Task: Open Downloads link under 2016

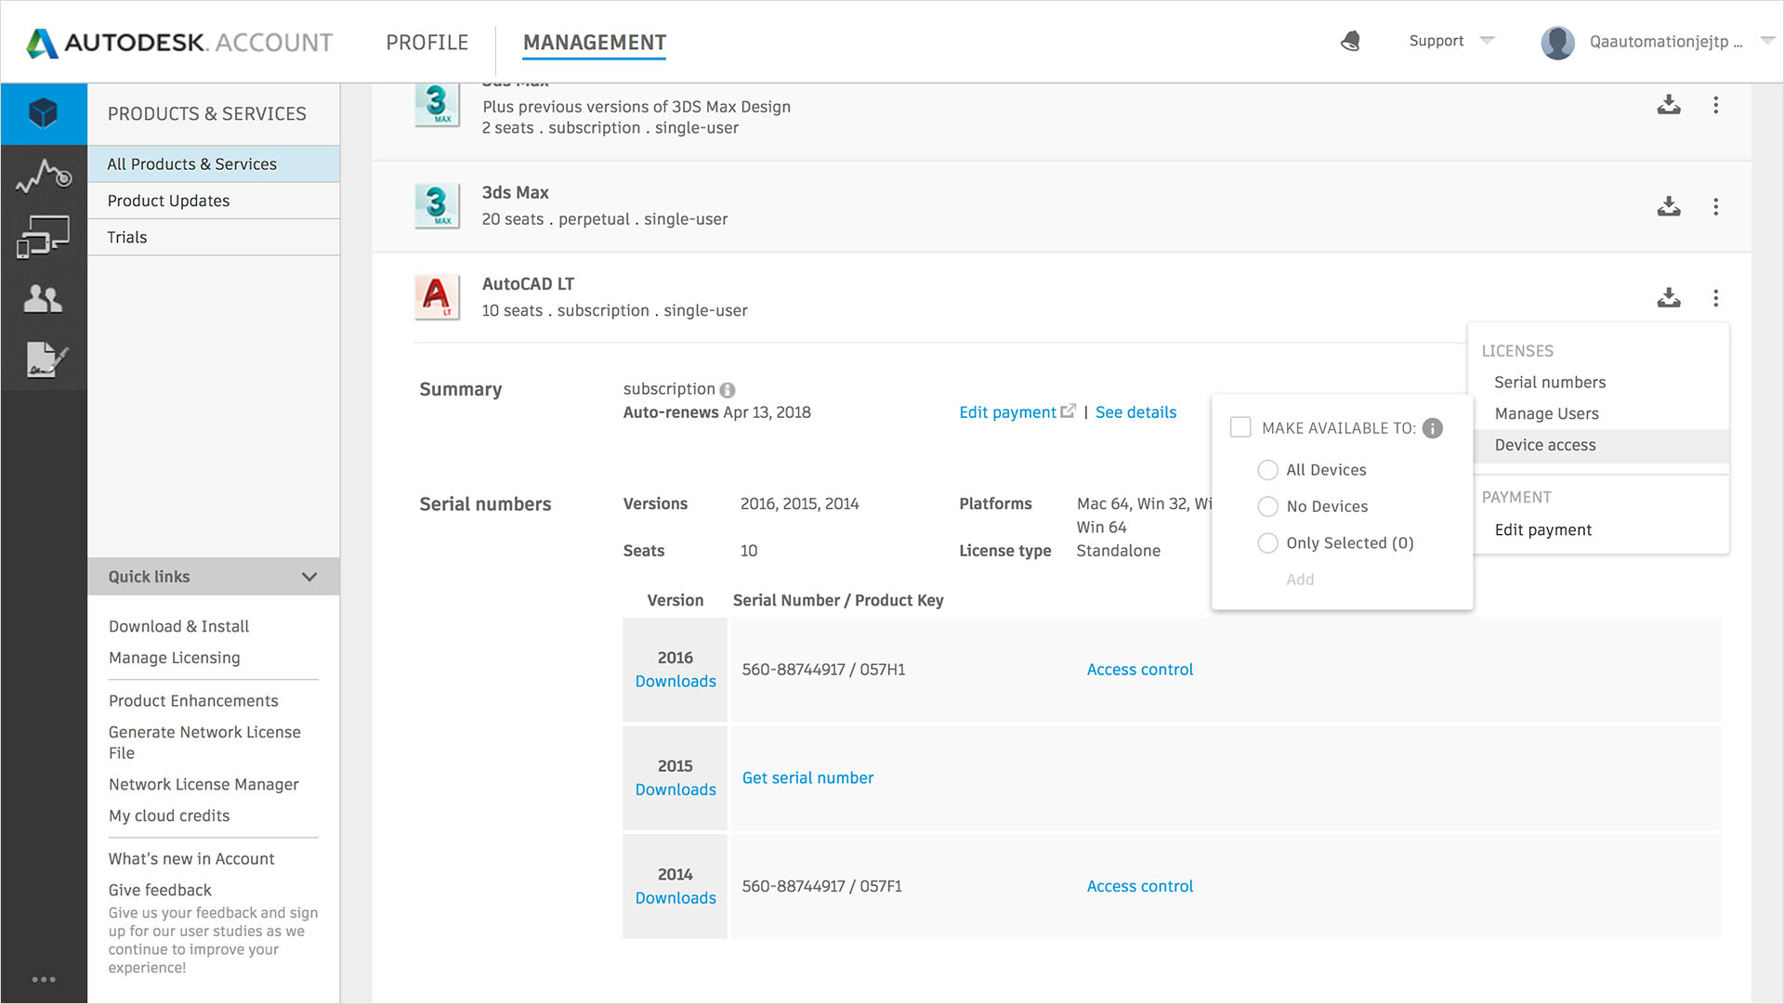Action: tap(676, 682)
